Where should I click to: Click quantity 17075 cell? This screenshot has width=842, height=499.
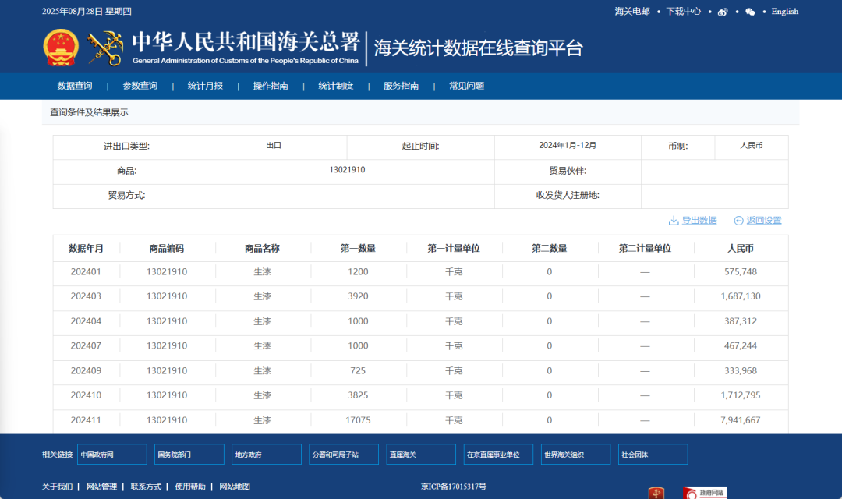[358, 420]
